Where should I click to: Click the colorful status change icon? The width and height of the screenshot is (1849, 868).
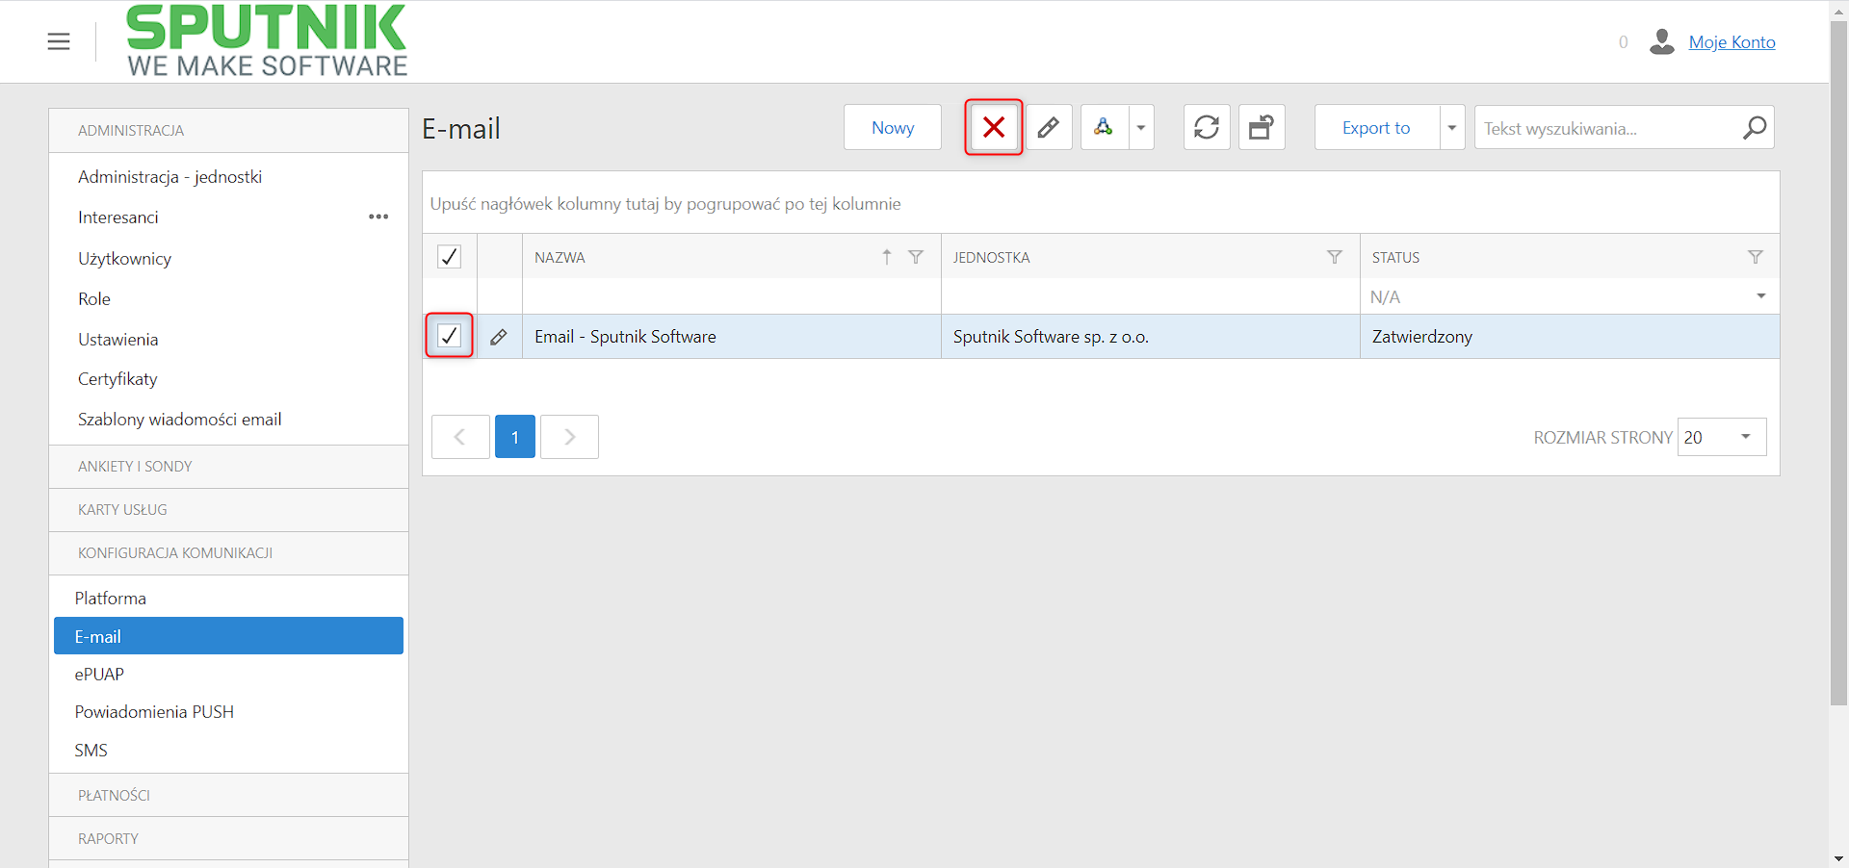1104,127
